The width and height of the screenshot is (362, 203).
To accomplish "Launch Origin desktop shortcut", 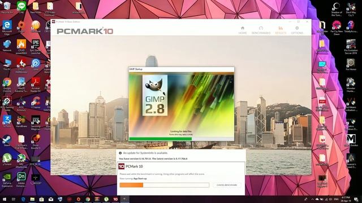I will (21, 27).
